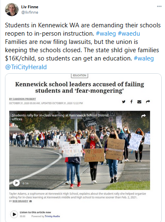165x222 pixels.
Task: Share article via email envelope icon
Action: [x=139, y=101]
